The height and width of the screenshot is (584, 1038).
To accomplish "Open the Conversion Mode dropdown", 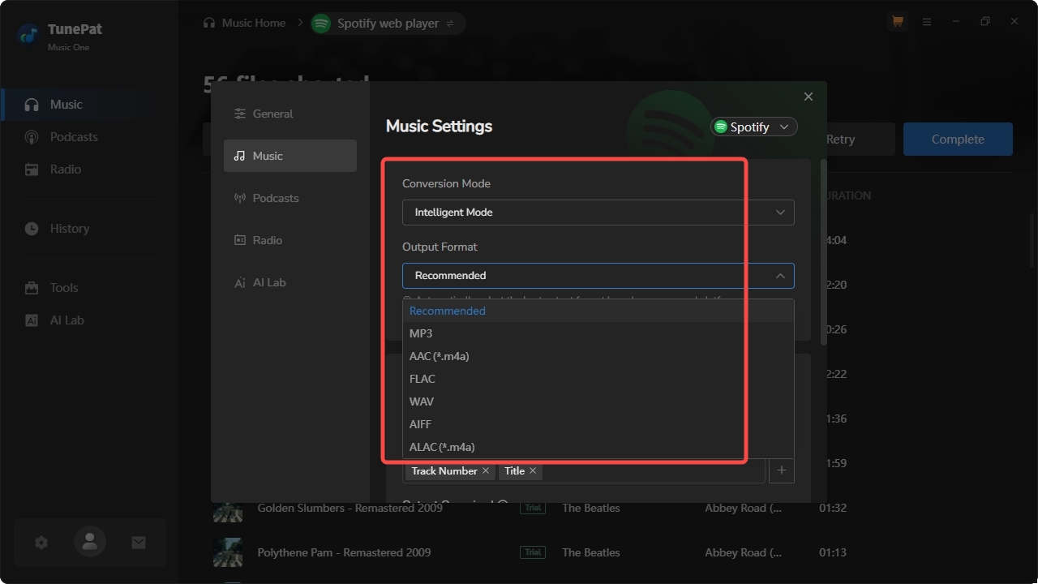I will tap(598, 212).
